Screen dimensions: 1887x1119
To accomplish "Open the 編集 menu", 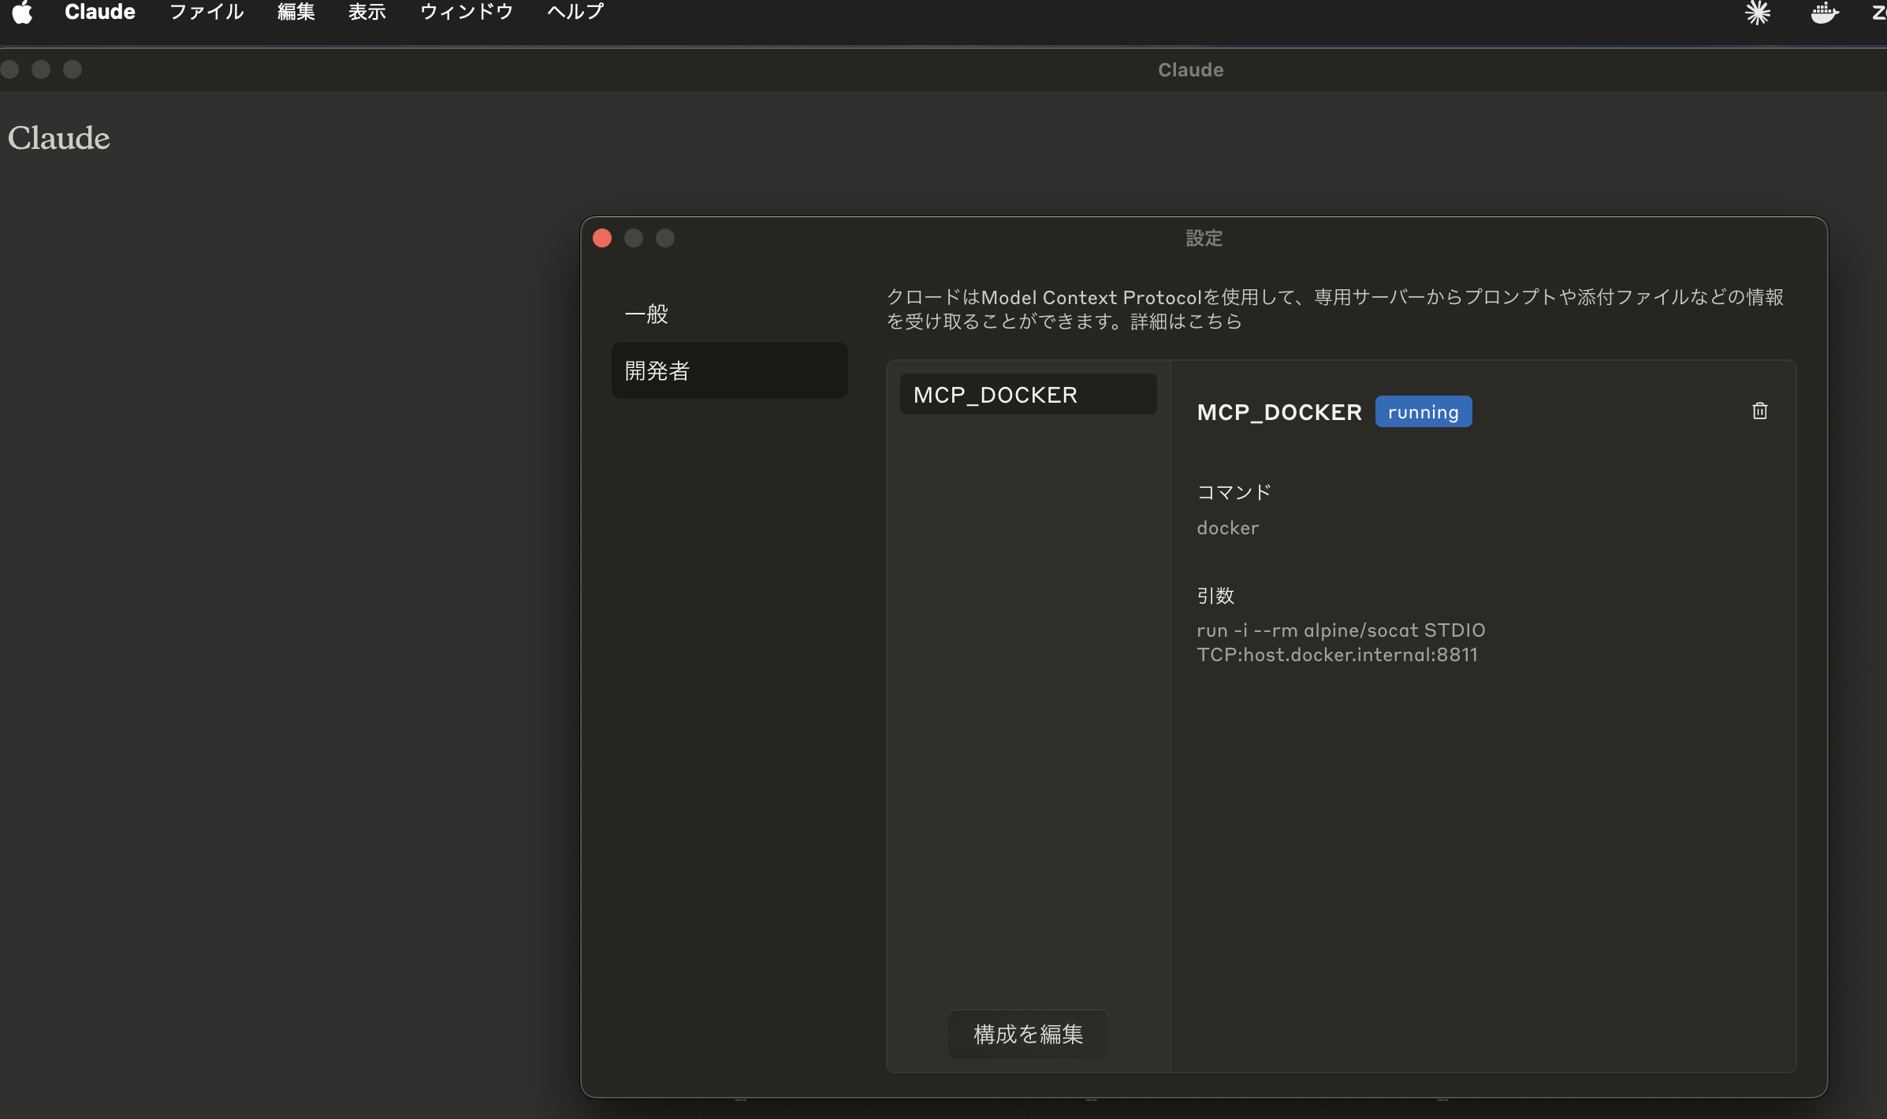I will [296, 12].
